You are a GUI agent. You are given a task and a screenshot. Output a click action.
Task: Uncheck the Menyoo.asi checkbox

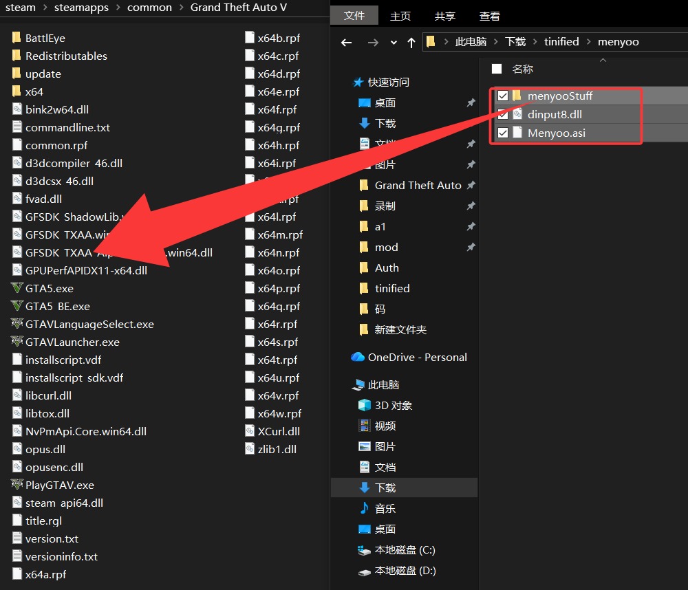503,133
